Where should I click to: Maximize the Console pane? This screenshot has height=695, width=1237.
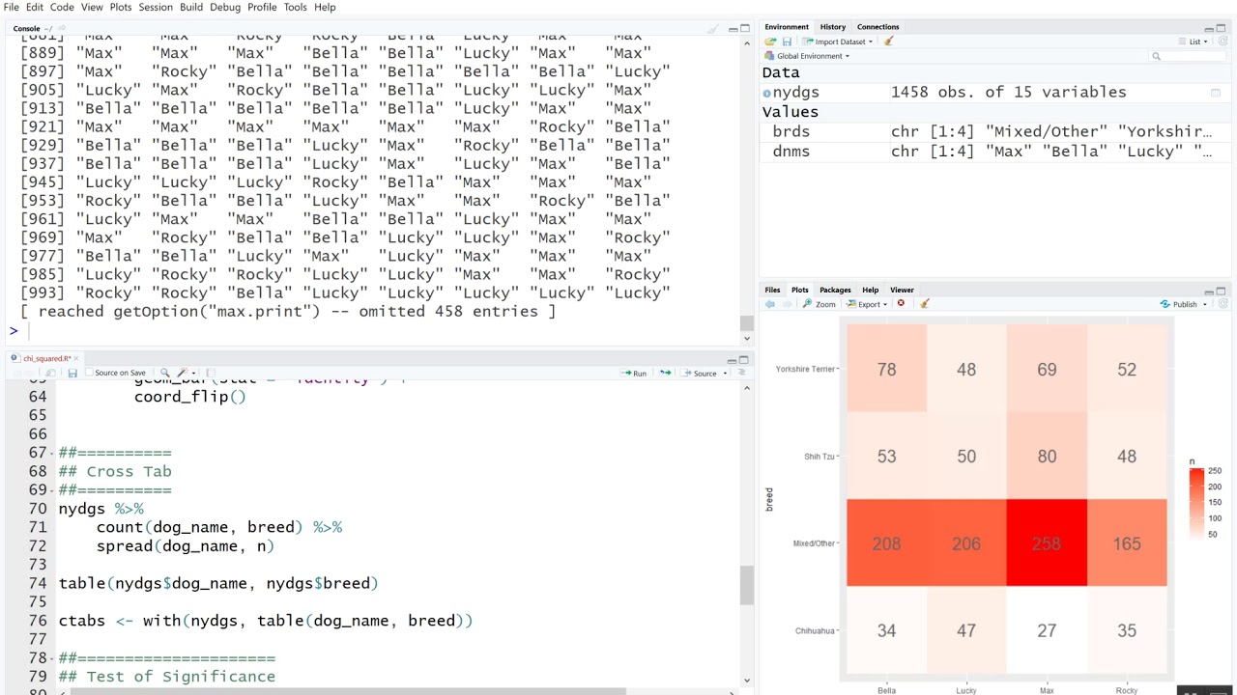click(x=744, y=29)
